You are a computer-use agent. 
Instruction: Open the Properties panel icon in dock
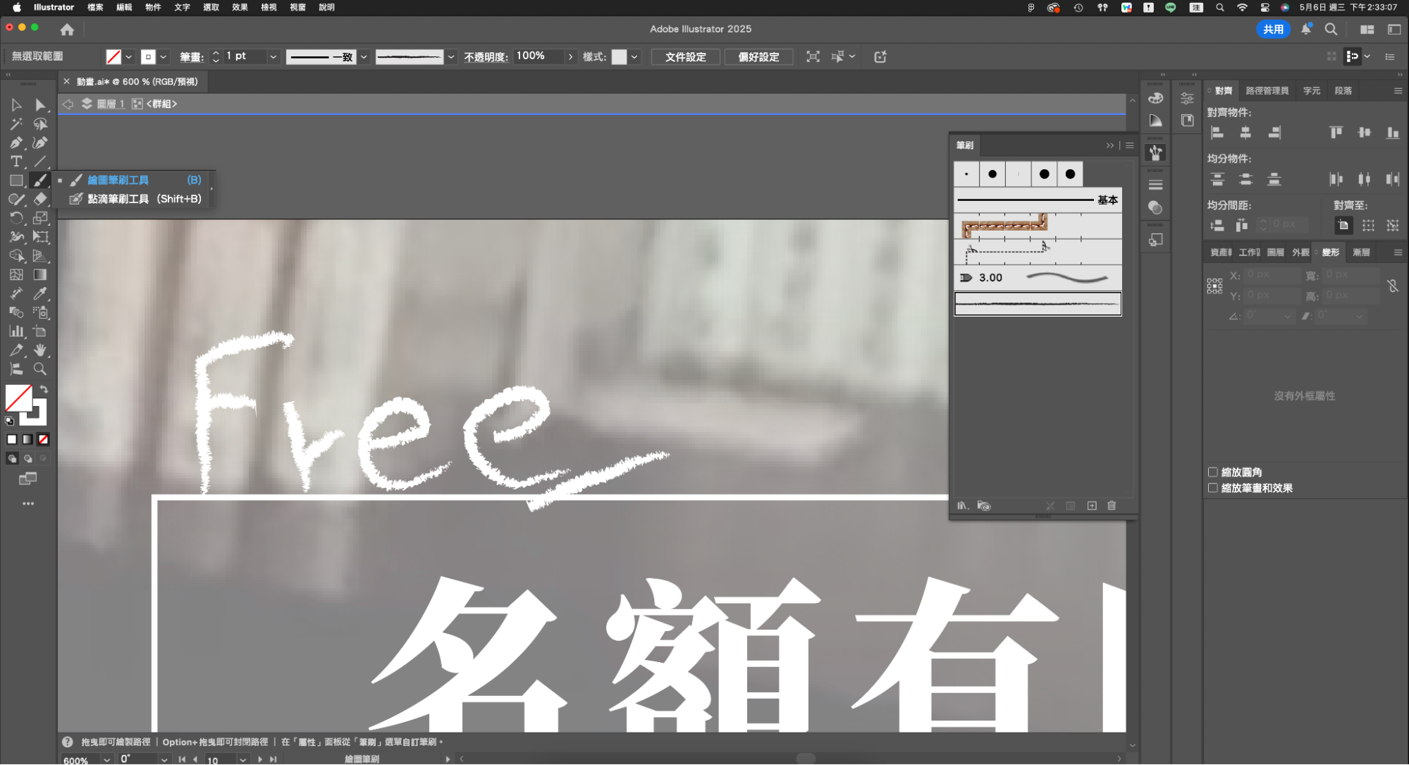coord(1187,98)
